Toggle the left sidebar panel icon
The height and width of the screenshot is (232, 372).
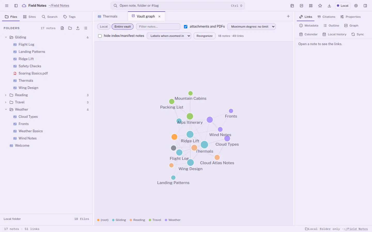(x=16, y=6)
